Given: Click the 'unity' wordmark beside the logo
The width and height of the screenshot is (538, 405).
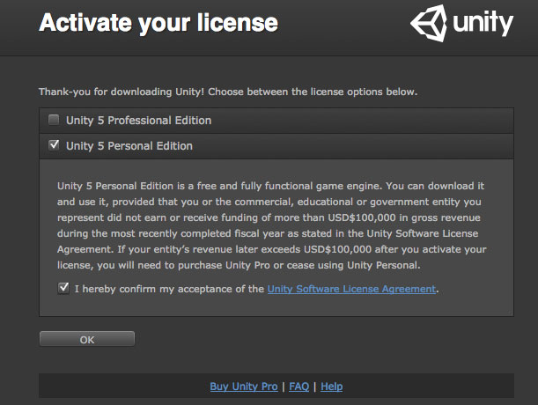Looking at the screenshot, I should pyautogui.click(x=483, y=23).
